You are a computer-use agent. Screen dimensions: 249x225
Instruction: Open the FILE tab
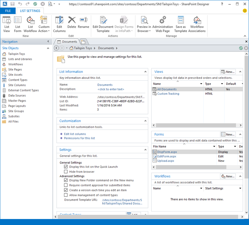coord(8,11)
